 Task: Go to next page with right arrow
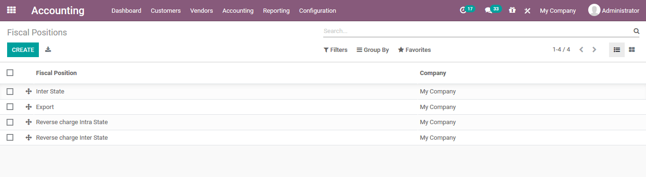coord(594,50)
